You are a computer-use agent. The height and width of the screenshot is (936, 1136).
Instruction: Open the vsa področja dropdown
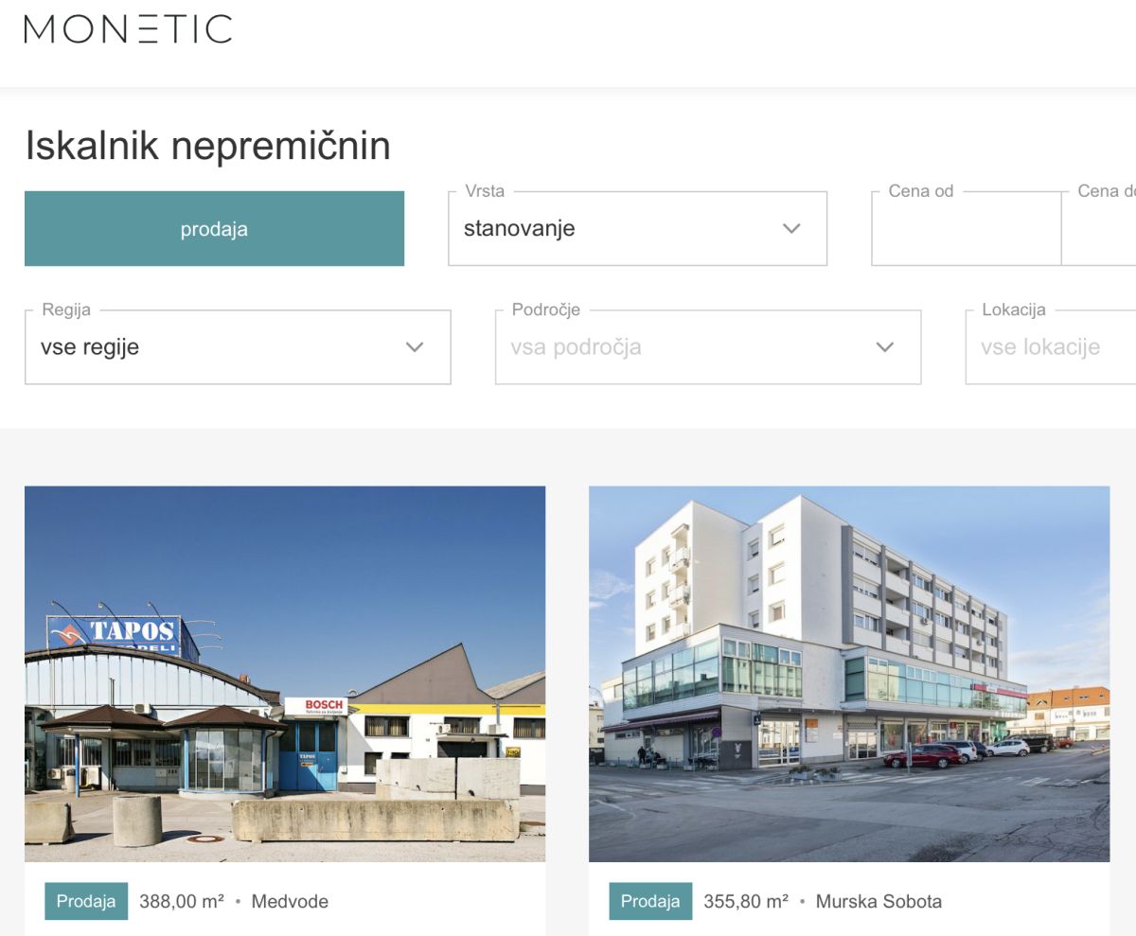[x=708, y=347]
